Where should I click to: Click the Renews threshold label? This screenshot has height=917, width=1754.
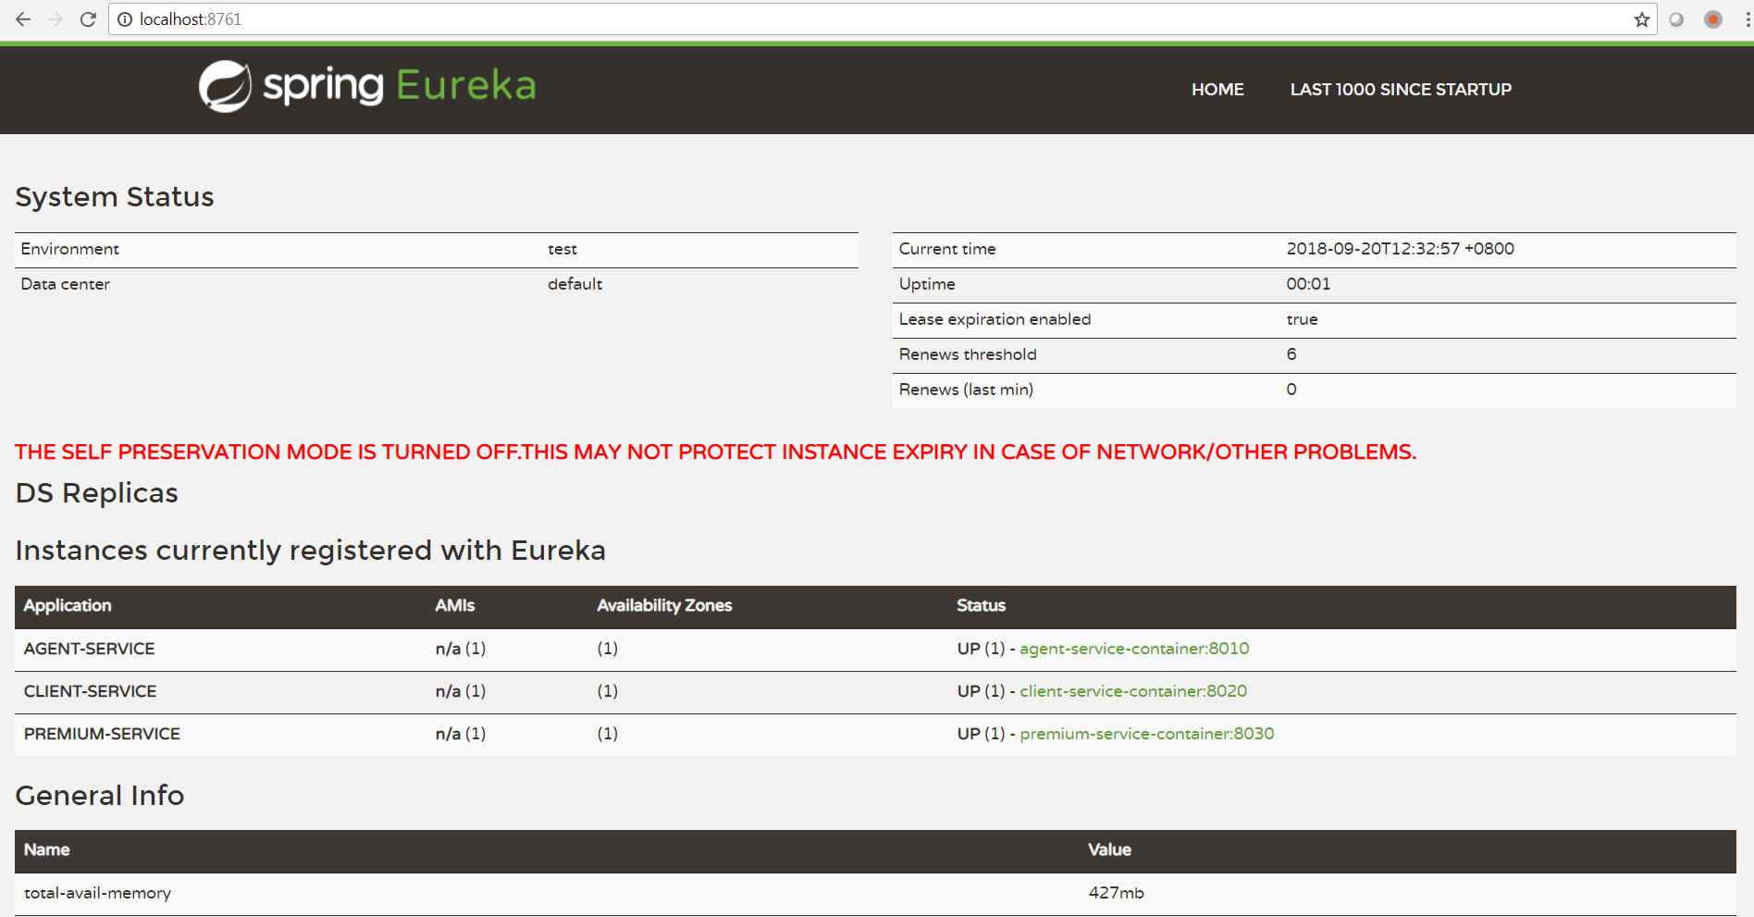(x=968, y=354)
